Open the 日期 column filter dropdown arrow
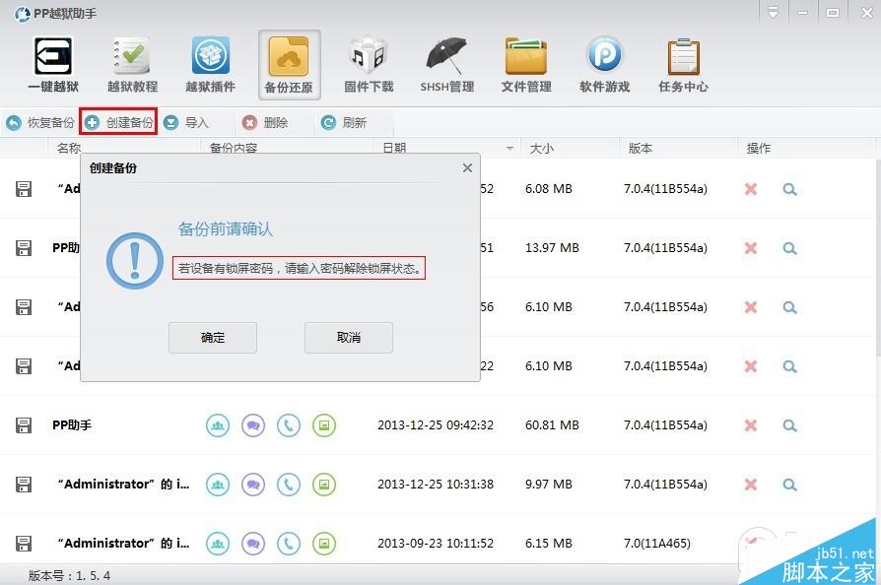The width and height of the screenshot is (881, 585). pyautogui.click(x=508, y=148)
